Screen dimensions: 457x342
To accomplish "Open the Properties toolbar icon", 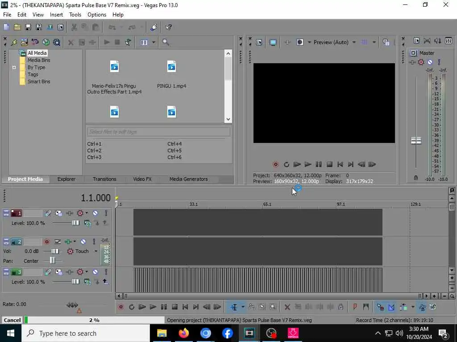I will (x=60, y=27).
